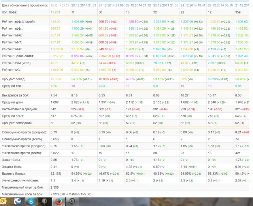Select shots per battle value 10.27

185,95
